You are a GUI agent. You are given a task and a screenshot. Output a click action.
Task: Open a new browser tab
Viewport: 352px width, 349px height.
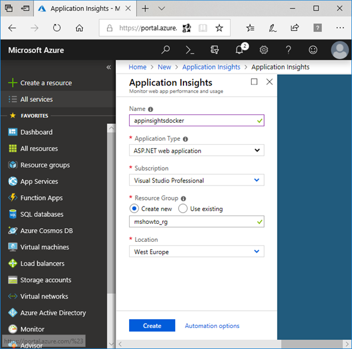[x=145, y=8]
